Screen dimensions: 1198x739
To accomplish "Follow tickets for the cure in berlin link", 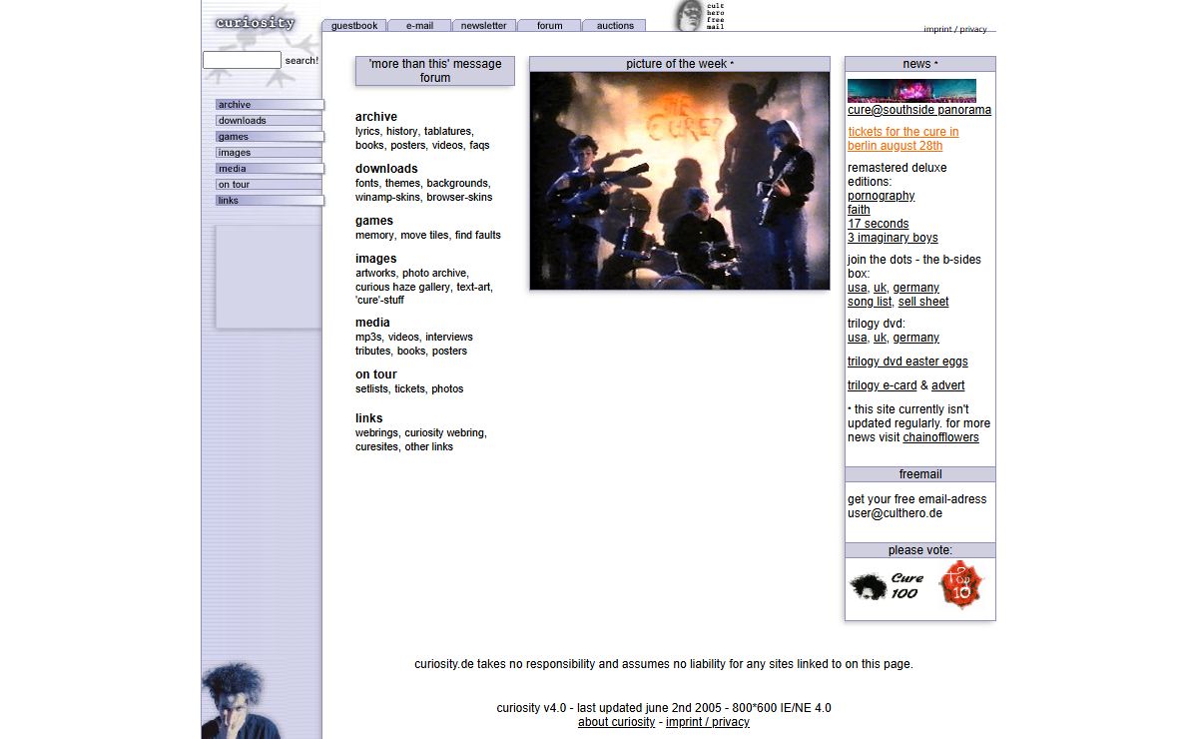I will pyautogui.click(x=902, y=139).
